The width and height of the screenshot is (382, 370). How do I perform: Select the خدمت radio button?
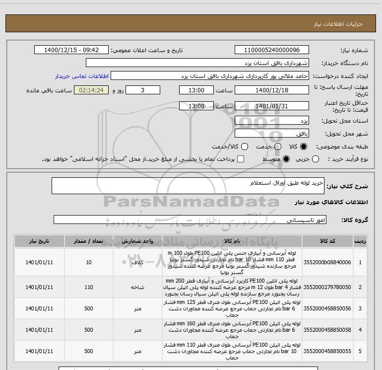point(278,147)
